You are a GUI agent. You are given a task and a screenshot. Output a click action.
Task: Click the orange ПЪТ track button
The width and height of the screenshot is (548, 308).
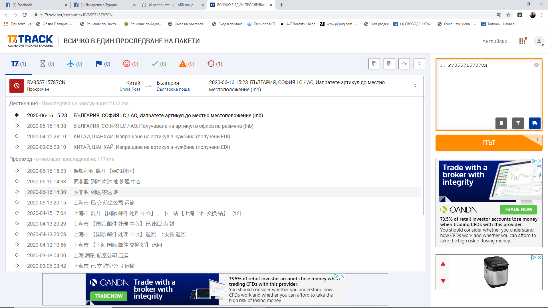point(489,143)
